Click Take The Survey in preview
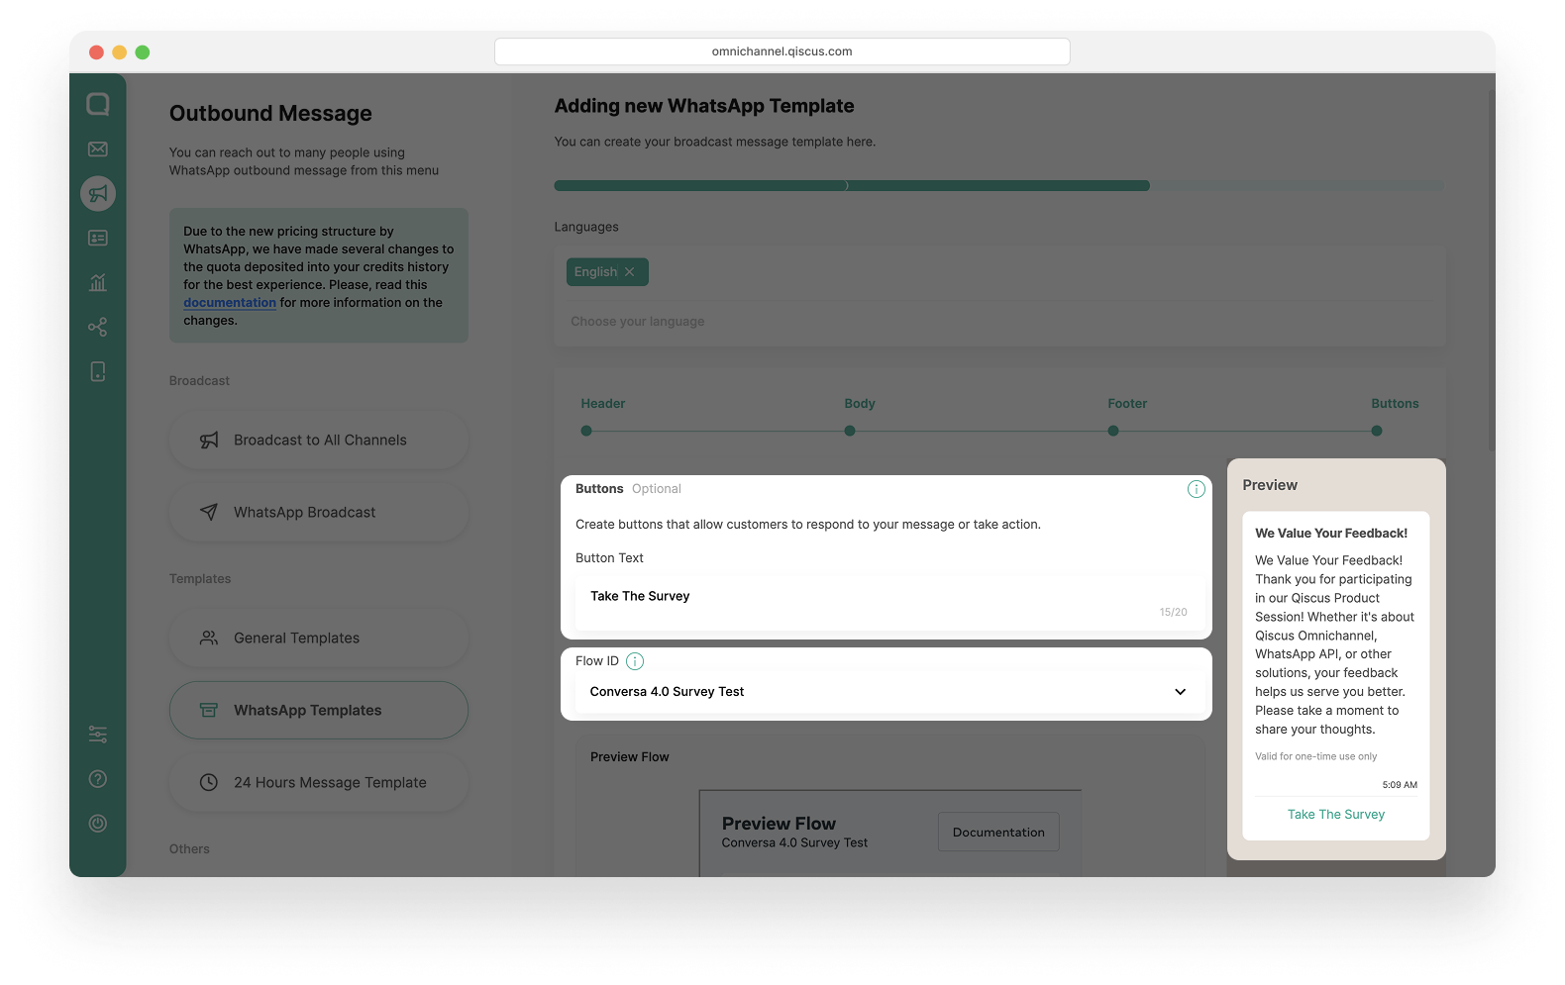1565x985 pixels. [x=1336, y=815]
